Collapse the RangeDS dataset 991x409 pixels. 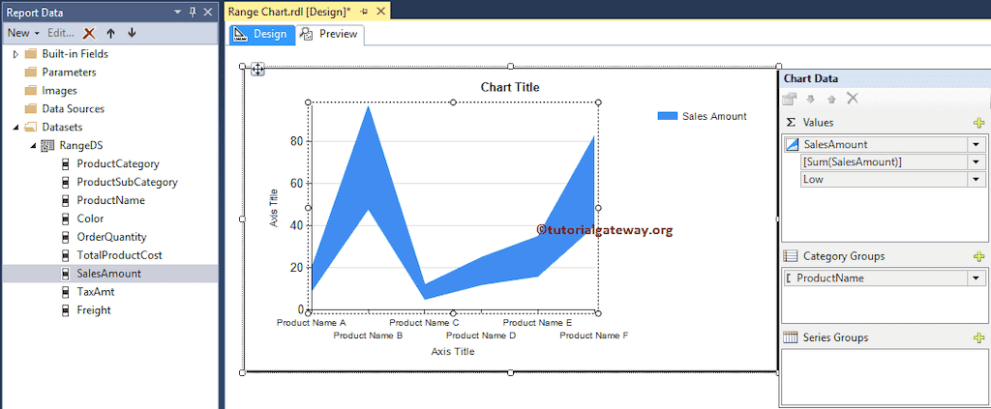tap(33, 145)
